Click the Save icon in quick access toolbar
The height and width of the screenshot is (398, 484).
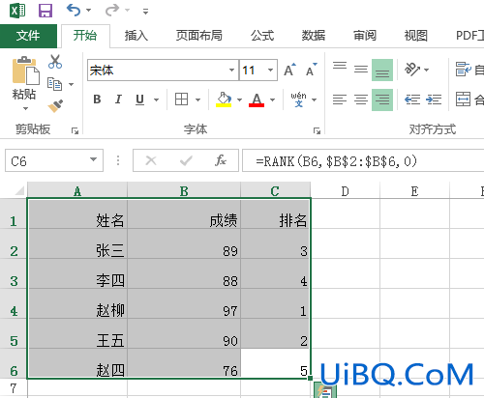(x=45, y=11)
